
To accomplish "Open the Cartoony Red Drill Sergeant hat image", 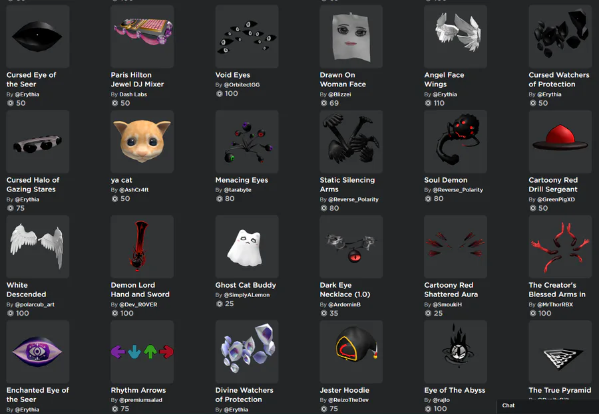I will pyautogui.click(x=560, y=142).
